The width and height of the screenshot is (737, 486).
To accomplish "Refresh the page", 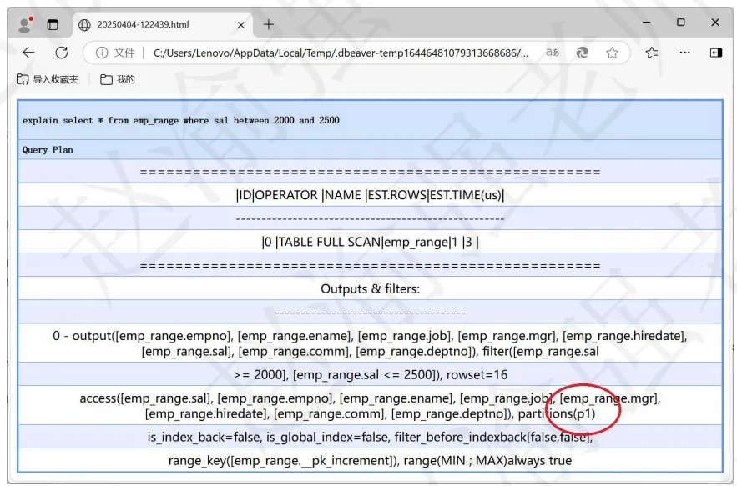I will pos(61,53).
